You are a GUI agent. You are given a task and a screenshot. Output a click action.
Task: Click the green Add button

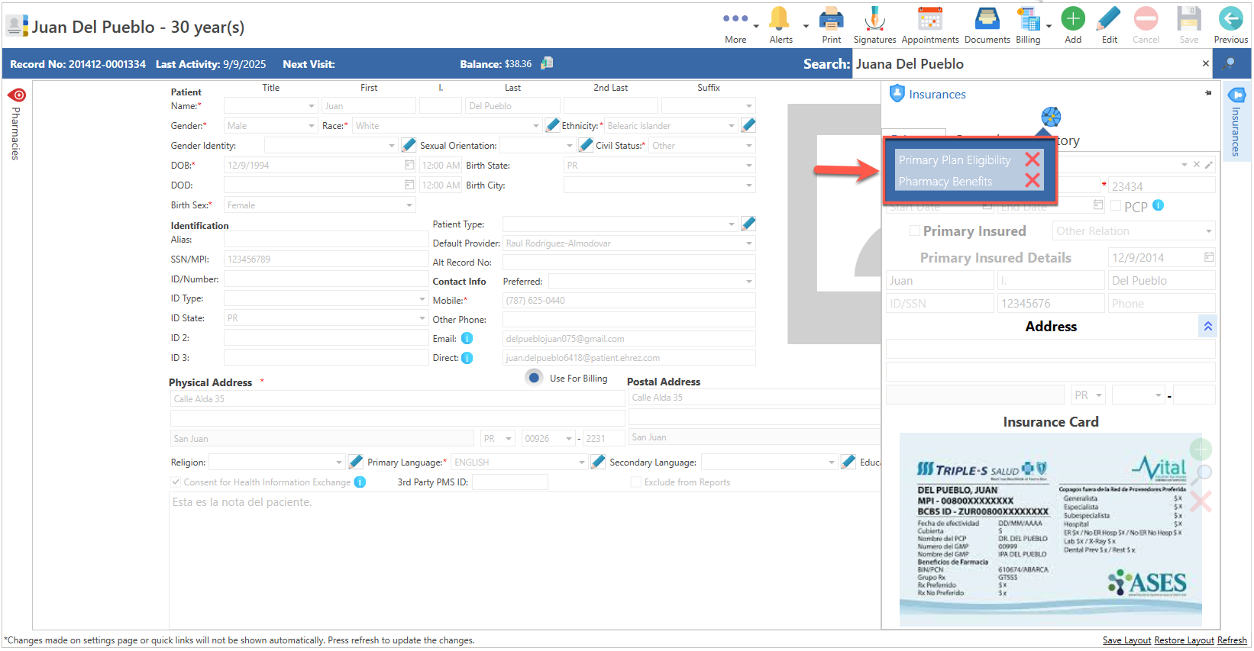coord(1073,25)
